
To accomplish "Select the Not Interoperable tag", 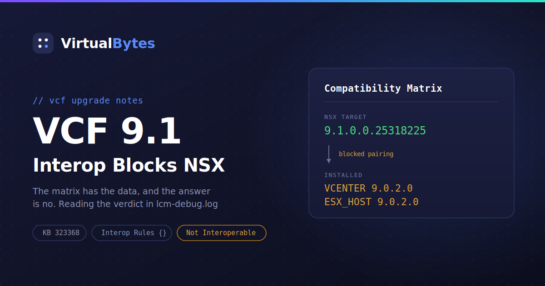I will tap(221, 233).
